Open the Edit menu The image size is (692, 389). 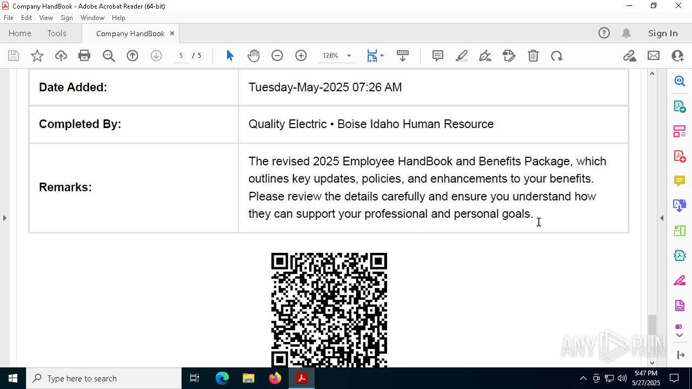pos(26,18)
